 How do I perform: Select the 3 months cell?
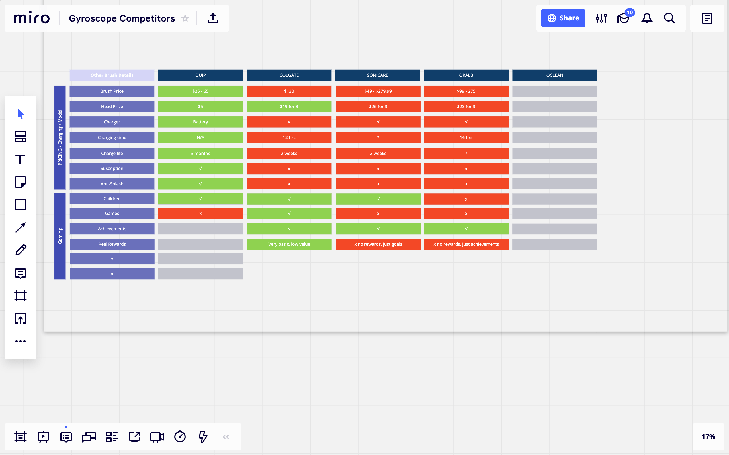[200, 154]
